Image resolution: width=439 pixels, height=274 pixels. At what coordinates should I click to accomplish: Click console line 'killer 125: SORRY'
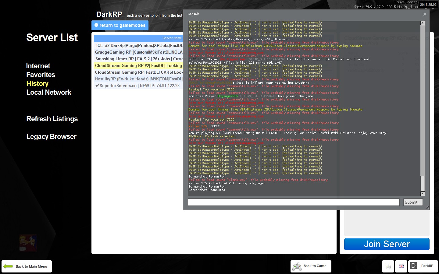[x=204, y=126]
